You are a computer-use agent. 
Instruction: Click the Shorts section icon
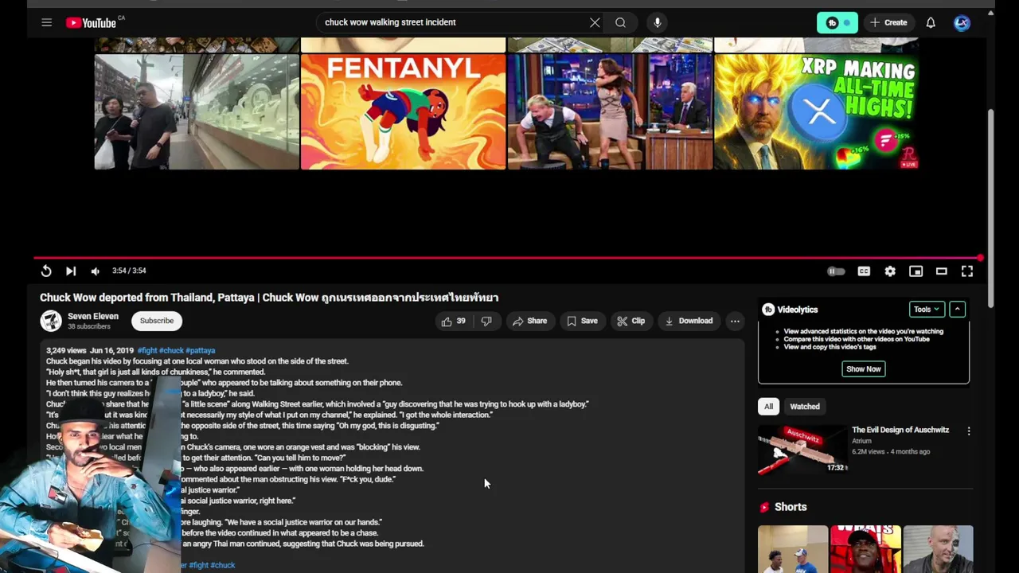pyautogui.click(x=764, y=507)
